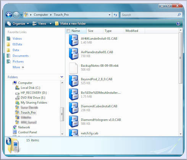Click the Folders pane header label
This screenshot has height=160, width=187.
(x=13, y=77)
